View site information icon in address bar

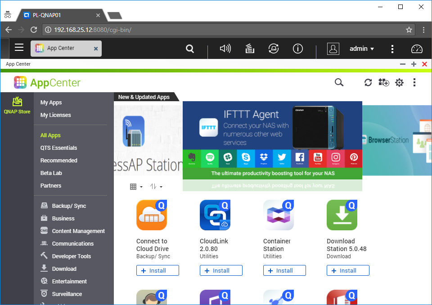click(48, 30)
